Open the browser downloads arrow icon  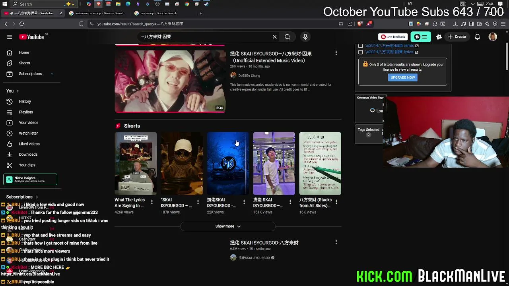coord(455,24)
